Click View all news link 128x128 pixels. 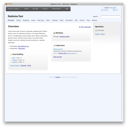point(57,57)
